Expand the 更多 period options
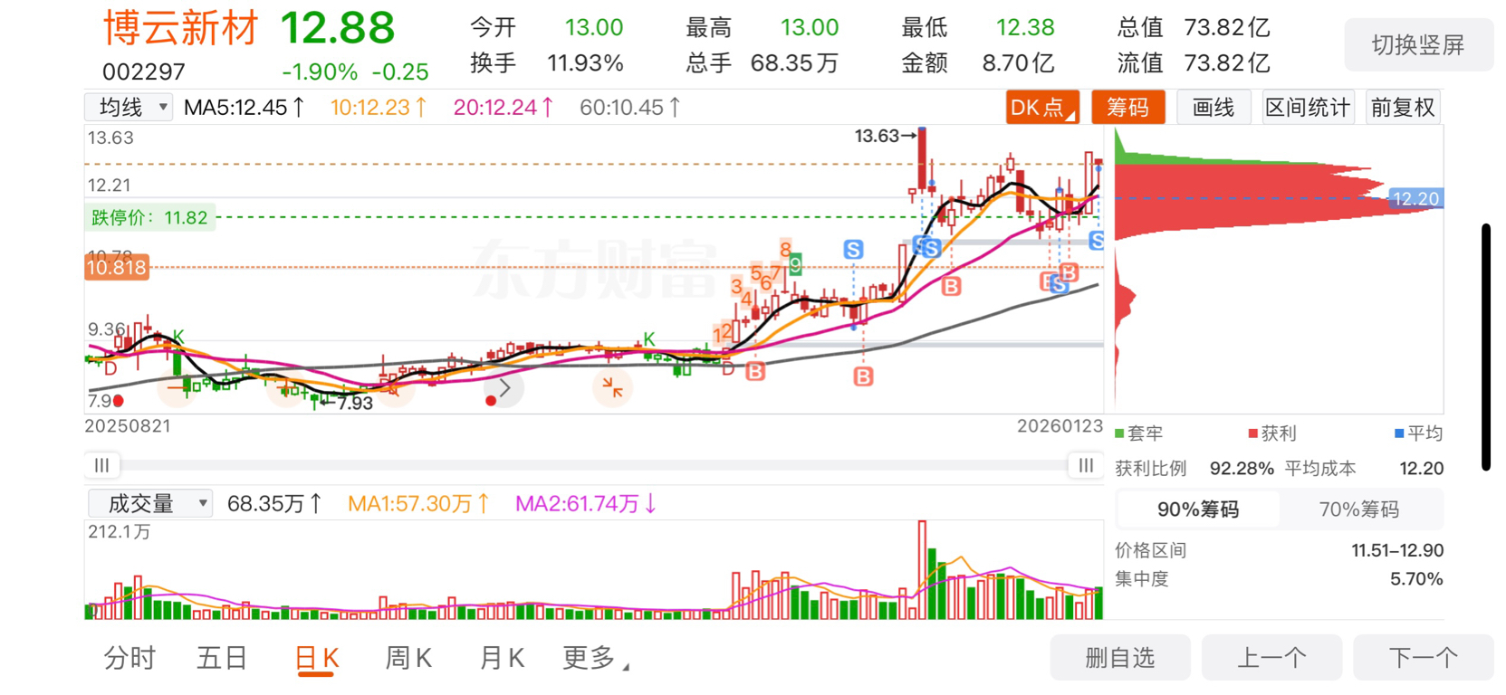This screenshot has height=695, width=1506. click(x=595, y=658)
